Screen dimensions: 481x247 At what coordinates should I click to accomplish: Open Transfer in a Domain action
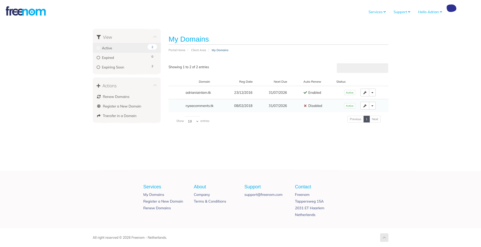tap(120, 116)
